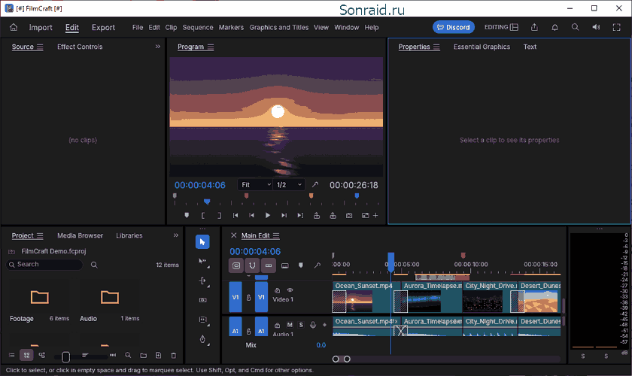The image size is (632, 376).
Task: Solo the Audio 1 track
Action: click(x=301, y=325)
